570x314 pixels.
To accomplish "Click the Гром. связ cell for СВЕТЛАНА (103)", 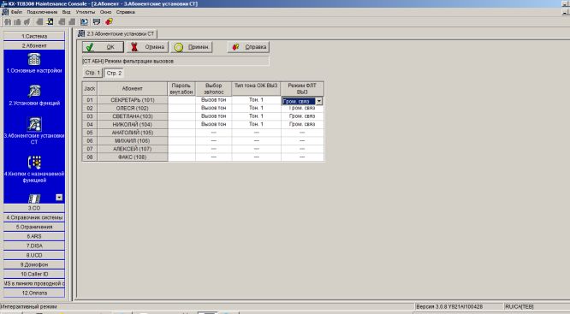I will pos(302,116).
